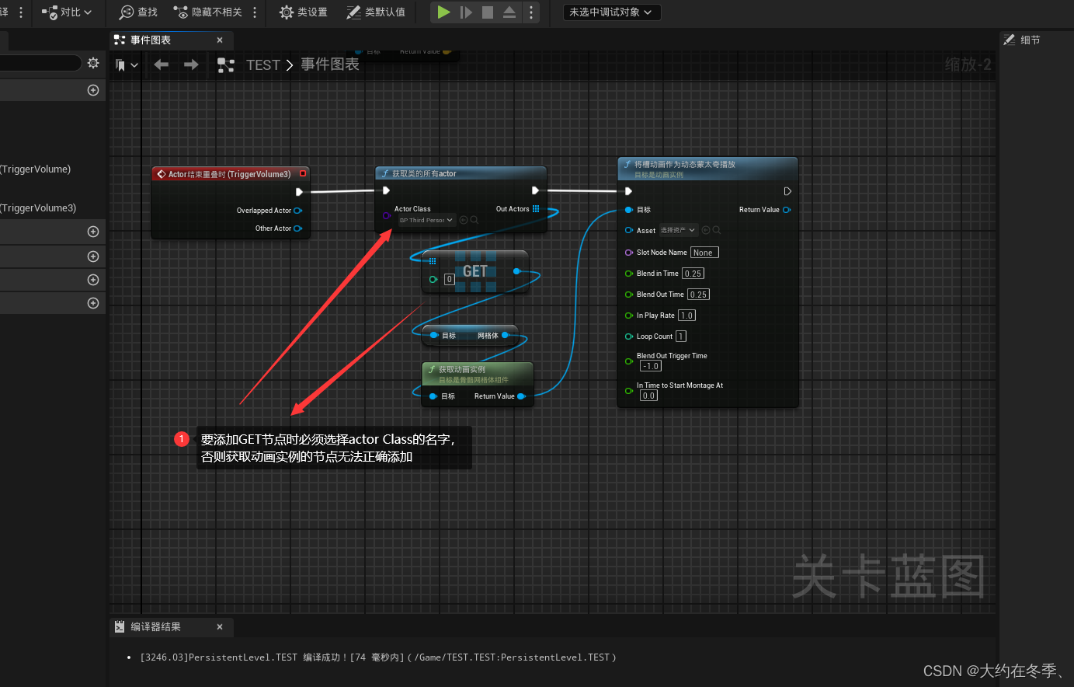This screenshot has height=687, width=1074.
Task: Open the Actor Class BP Third Person dropdown
Action: pyautogui.click(x=426, y=220)
